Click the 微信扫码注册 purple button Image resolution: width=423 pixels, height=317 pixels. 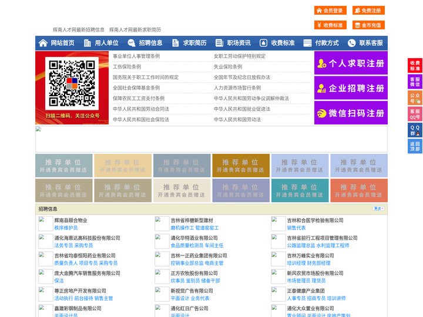pos(351,113)
